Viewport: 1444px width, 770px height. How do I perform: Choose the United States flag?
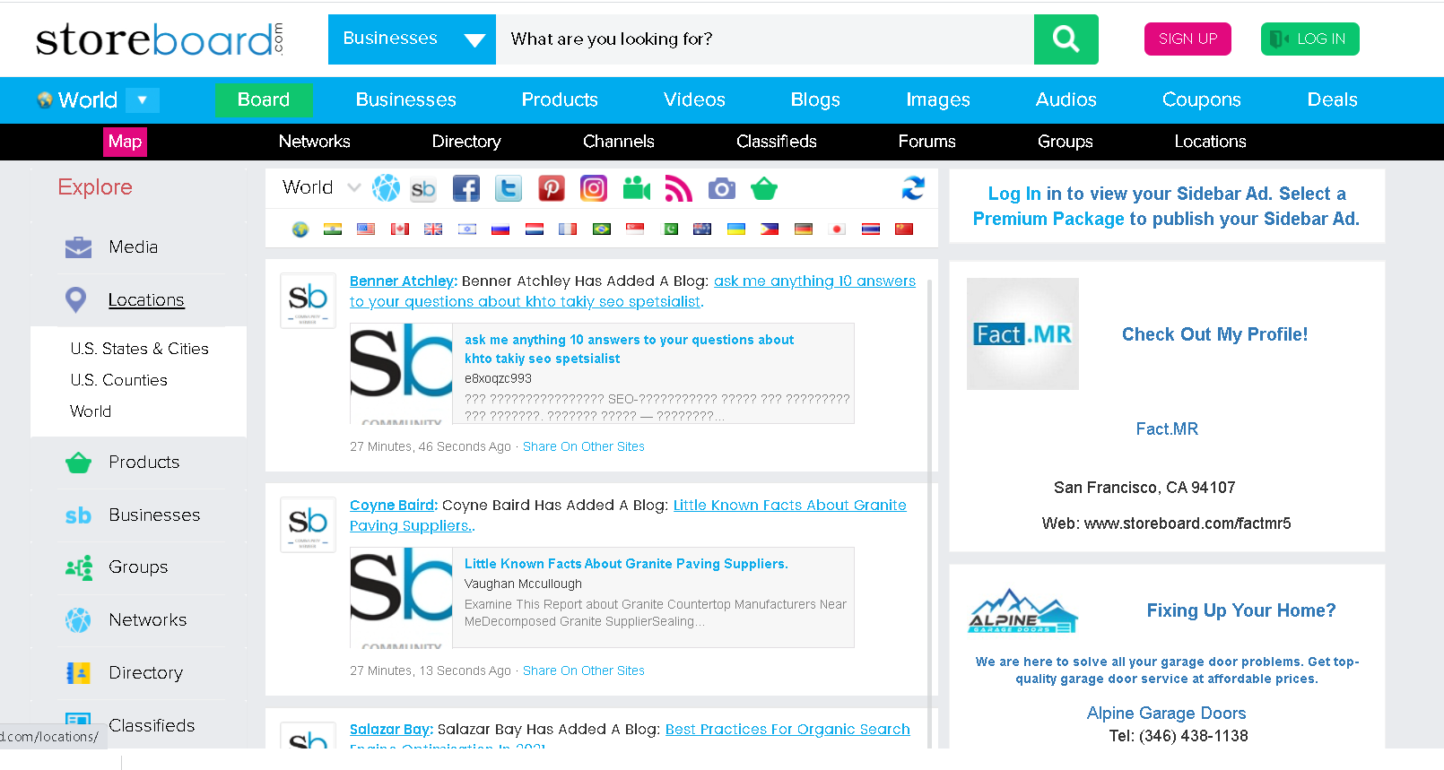click(x=366, y=229)
